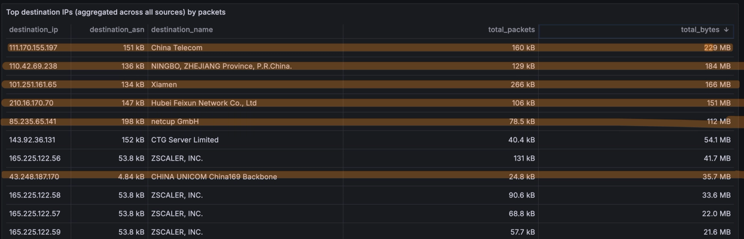The width and height of the screenshot is (744, 239).
Task: Sort by the total_packets column header
Action: (x=511, y=30)
